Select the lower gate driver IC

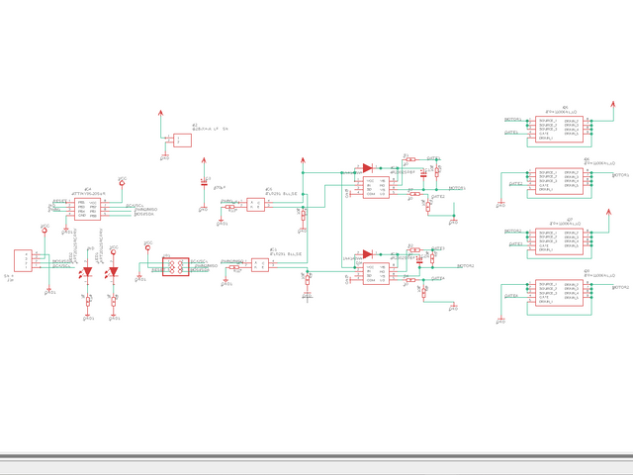coord(376,273)
